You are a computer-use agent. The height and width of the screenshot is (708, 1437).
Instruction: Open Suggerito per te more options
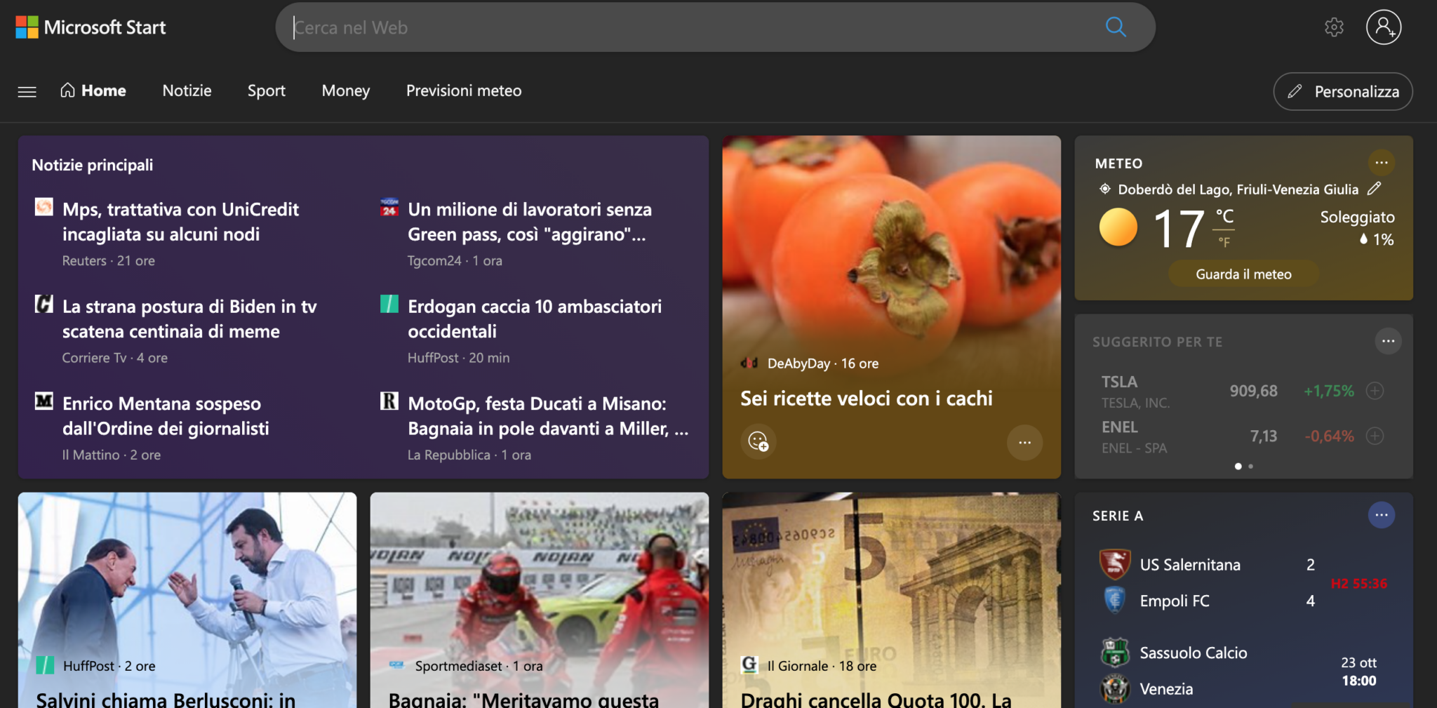pyautogui.click(x=1388, y=341)
